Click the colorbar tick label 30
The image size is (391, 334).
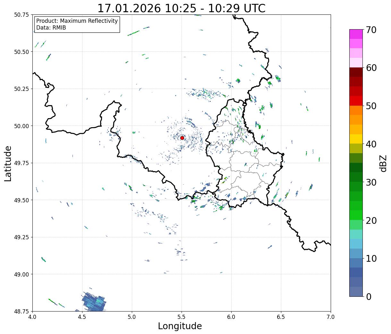point(371,182)
